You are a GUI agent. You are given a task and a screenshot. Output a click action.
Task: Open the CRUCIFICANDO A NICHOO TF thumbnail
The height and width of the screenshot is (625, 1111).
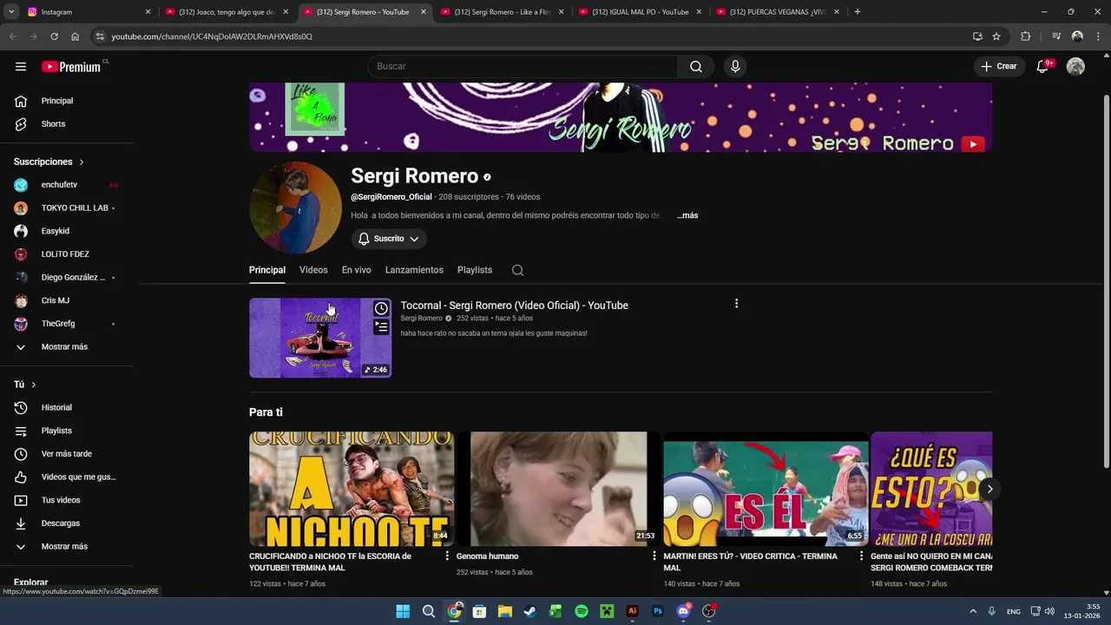(352, 489)
